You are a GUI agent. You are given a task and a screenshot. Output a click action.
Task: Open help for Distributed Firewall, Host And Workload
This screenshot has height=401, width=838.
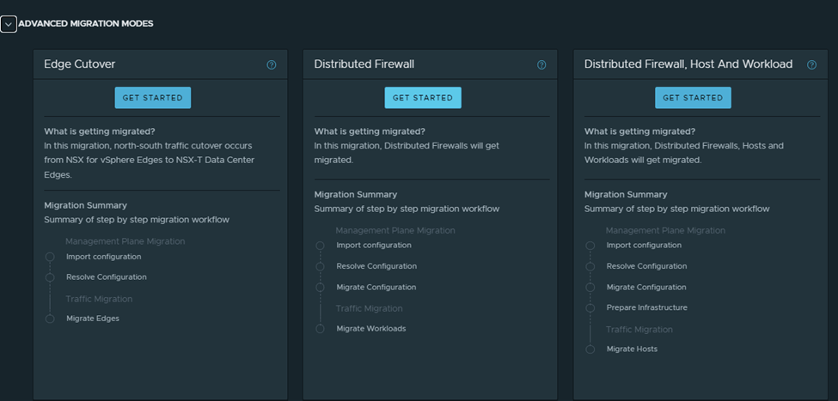click(811, 64)
